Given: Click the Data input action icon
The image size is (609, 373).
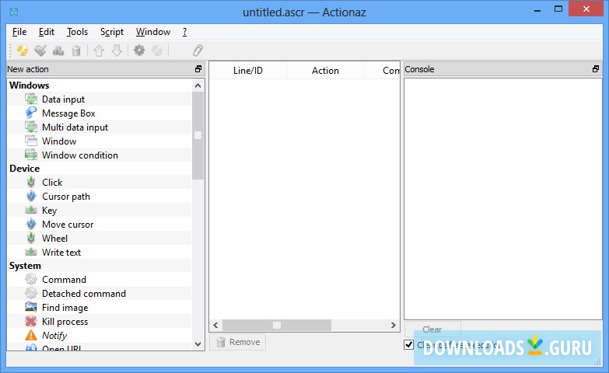Looking at the screenshot, I should (x=31, y=99).
